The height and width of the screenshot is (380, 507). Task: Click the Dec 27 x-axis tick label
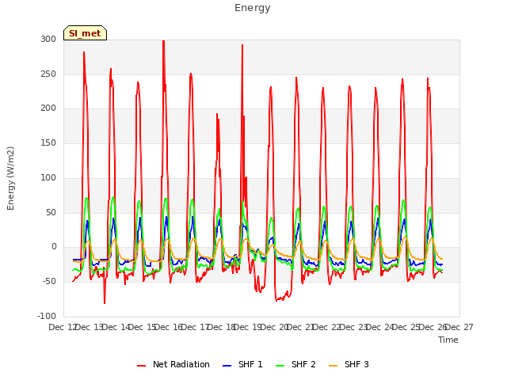pyautogui.click(x=459, y=327)
